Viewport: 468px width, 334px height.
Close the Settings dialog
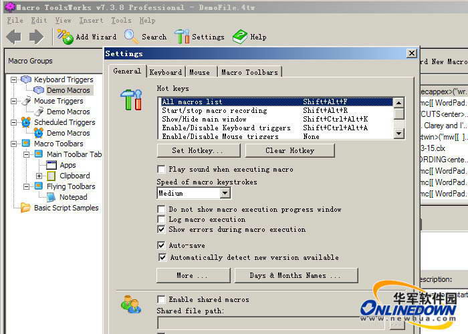tap(412, 53)
